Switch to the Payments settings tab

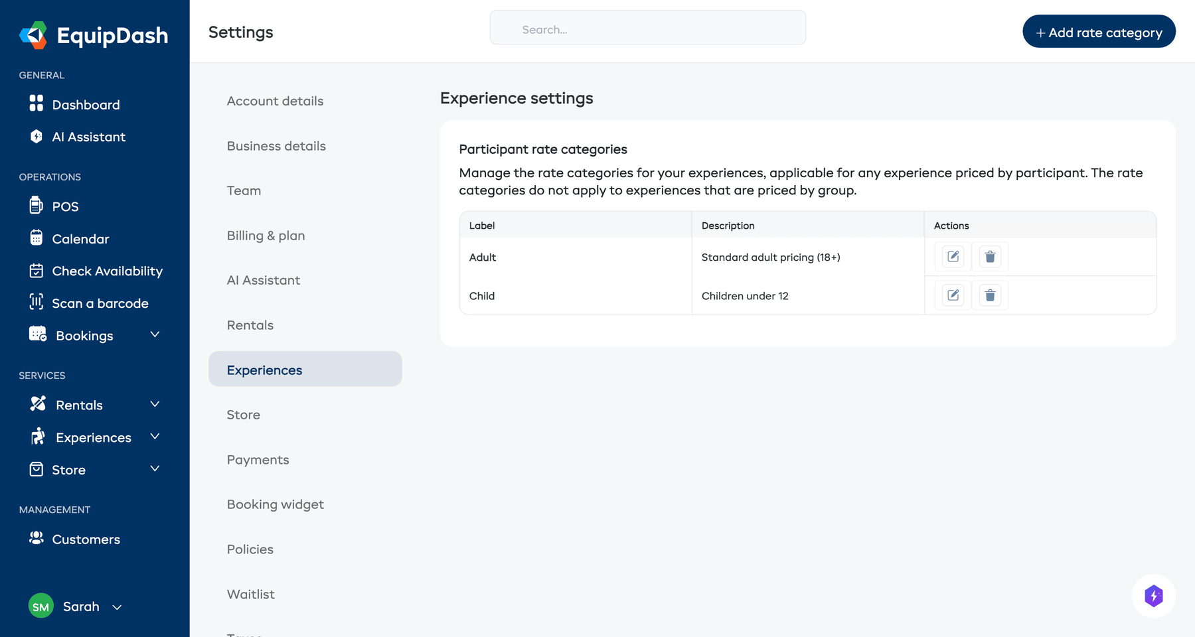coord(258,459)
